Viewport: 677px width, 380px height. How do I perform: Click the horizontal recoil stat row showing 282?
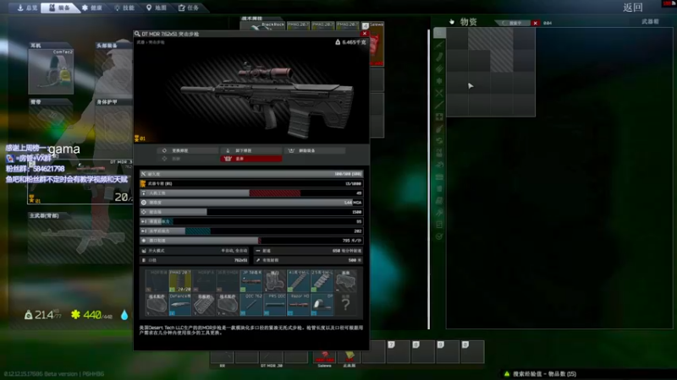[251, 231]
